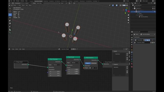
Task: Toggle Collection 2 exclude checkbox in outliner
Action: pos(153,8)
